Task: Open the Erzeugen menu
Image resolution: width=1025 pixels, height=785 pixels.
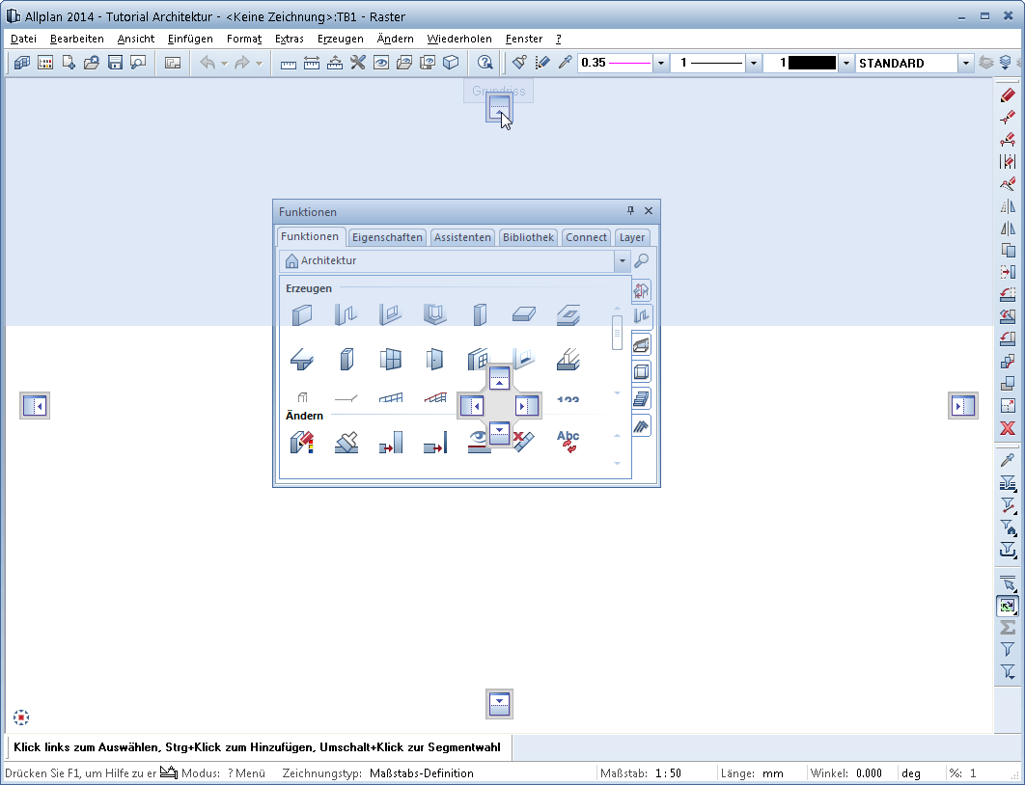Action: tap(341, 39)
